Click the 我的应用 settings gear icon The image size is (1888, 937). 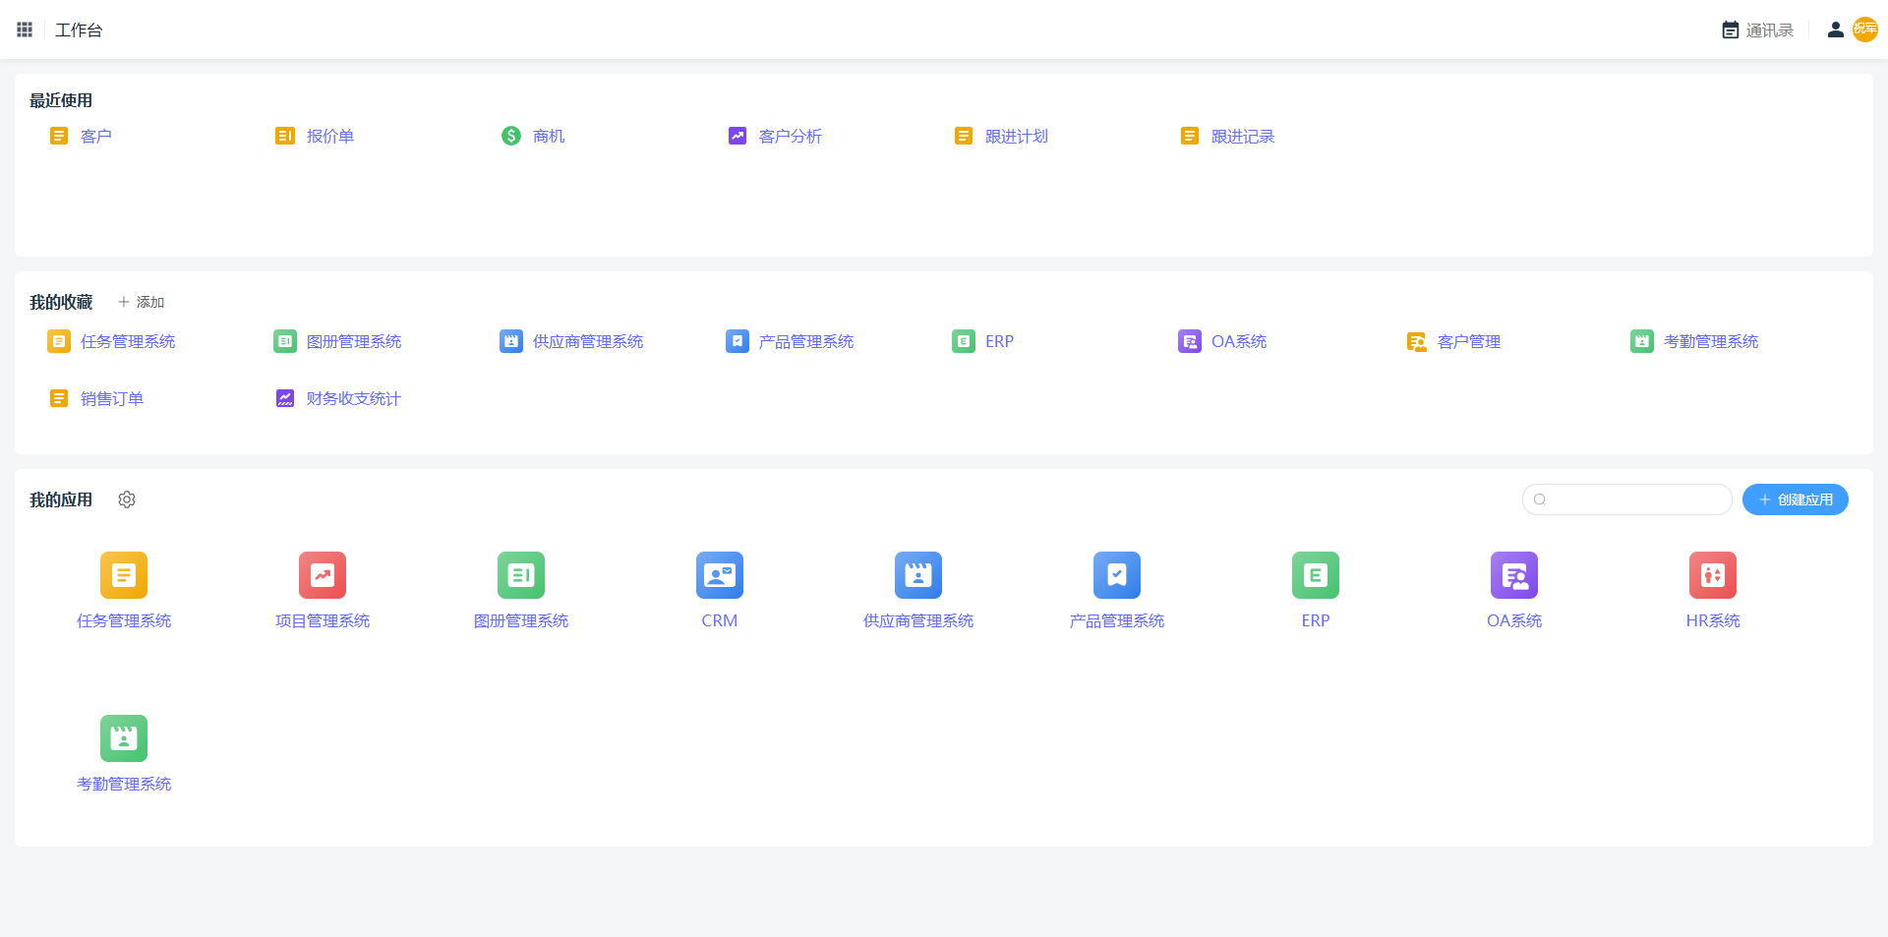127,499
